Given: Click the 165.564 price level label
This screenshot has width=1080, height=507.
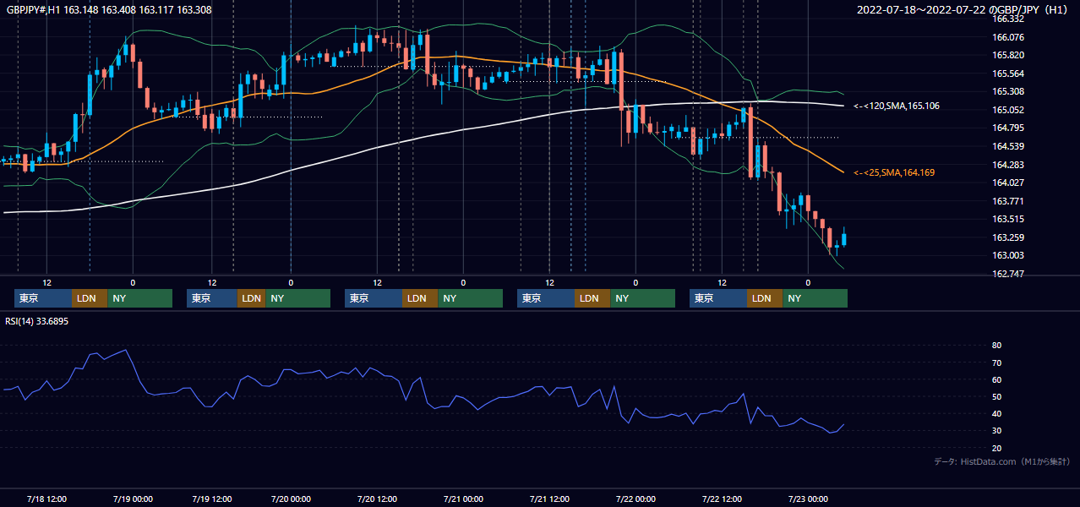Looking at the screenshot, I should tap(1008, 74).
